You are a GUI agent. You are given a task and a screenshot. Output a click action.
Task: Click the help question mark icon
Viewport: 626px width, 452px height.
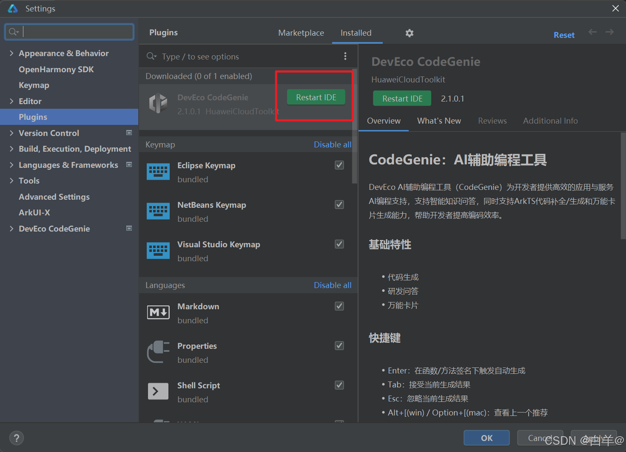pos(16,438)
